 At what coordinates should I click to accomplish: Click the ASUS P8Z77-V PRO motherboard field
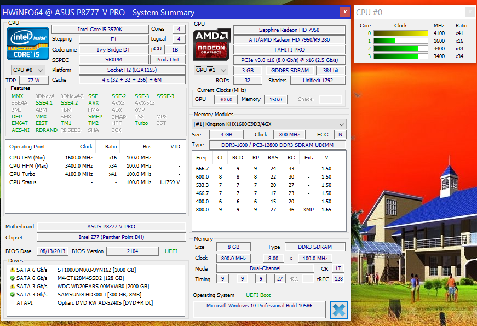[x=111, y=226]
